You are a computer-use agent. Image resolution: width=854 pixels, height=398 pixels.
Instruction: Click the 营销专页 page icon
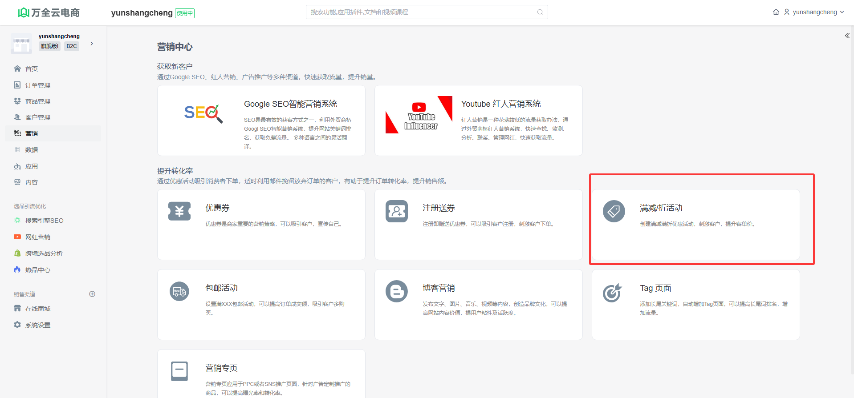pos(179,371)
